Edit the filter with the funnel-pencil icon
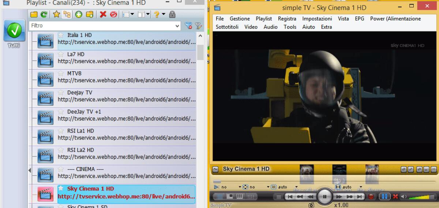 [198, 26]
